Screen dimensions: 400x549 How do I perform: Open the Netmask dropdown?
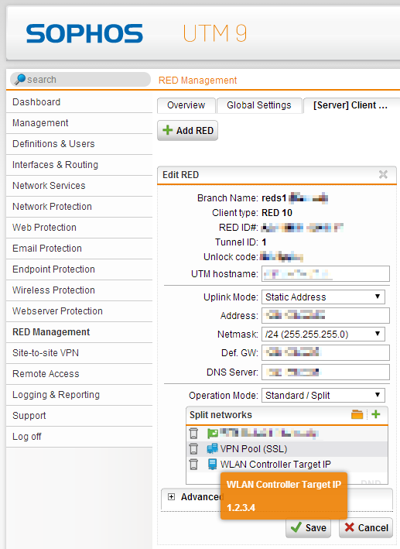tap(323, 334)
